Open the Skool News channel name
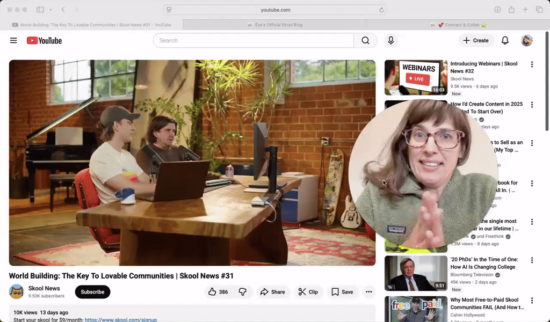Screen dimensions: 550x322 44,288
